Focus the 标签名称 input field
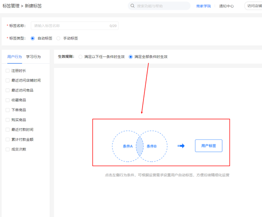Viewport: 262px width, 217px height. [x=75, y=26]
